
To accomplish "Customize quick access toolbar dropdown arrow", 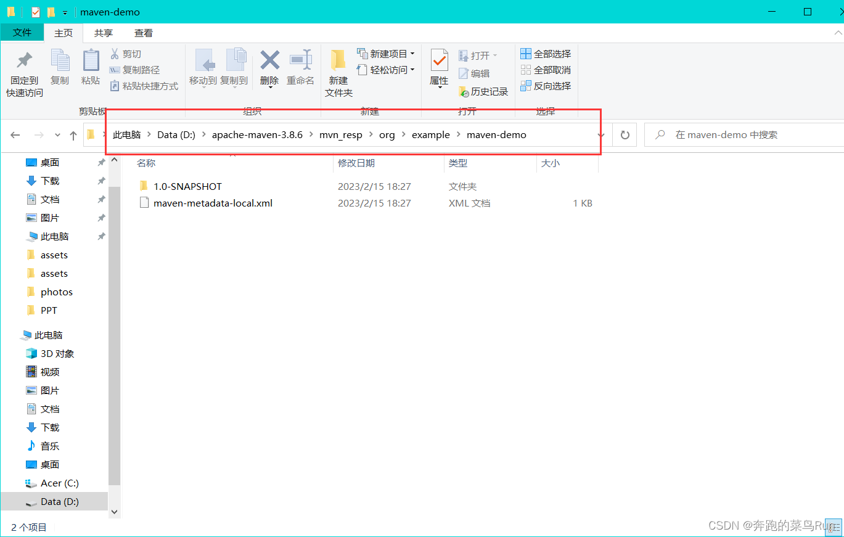I will [x=65, y=12].
